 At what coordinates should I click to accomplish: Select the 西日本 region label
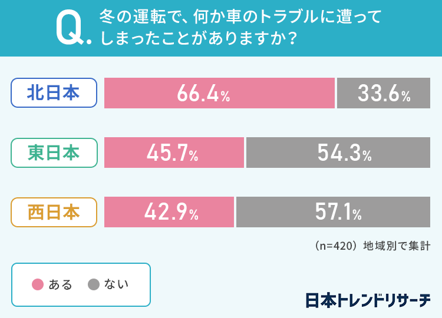[x=54, y=212]
